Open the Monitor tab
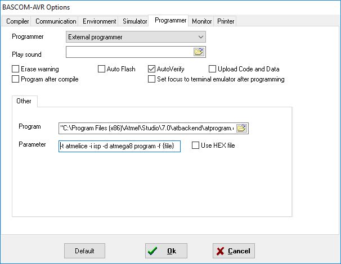The width and height of the screenshot is (341, 264). tap(201, 21)
